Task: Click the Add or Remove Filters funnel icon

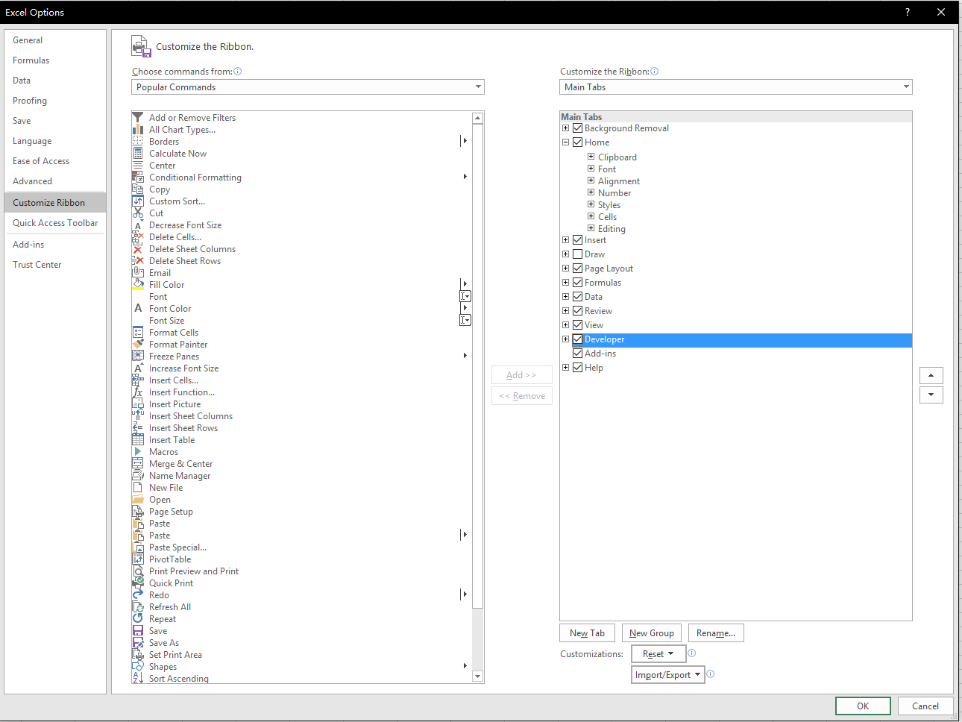Action: click(138, 118)
